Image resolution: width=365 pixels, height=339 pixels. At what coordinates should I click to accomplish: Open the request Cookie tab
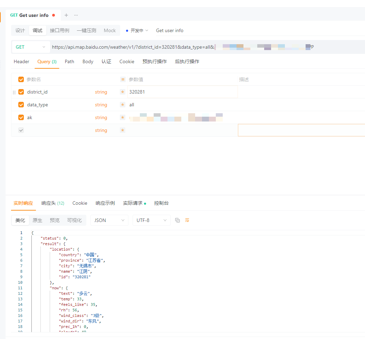pos(127,62)
